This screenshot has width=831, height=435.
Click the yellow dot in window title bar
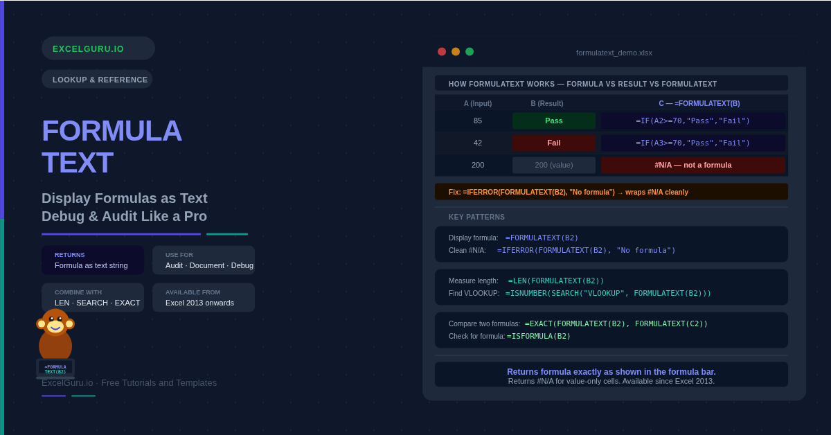pyautogui.click(x=456, y=52)
